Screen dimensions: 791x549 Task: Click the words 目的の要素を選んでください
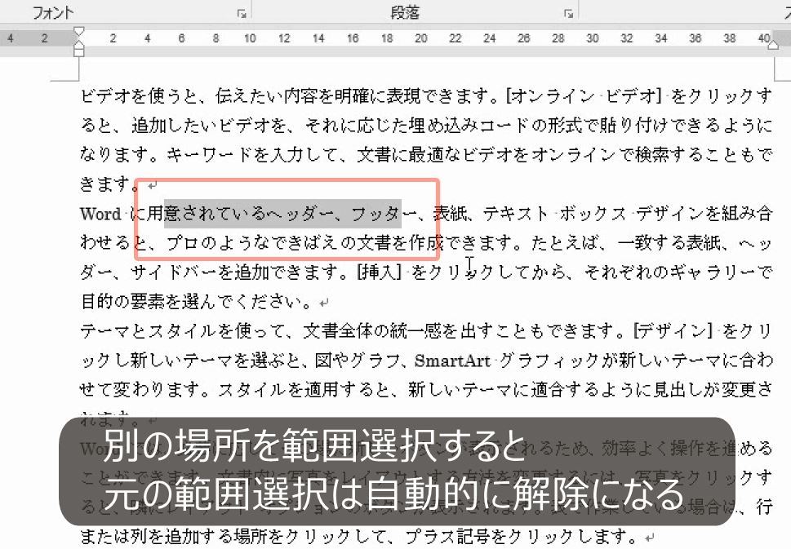tap(189, 302)
